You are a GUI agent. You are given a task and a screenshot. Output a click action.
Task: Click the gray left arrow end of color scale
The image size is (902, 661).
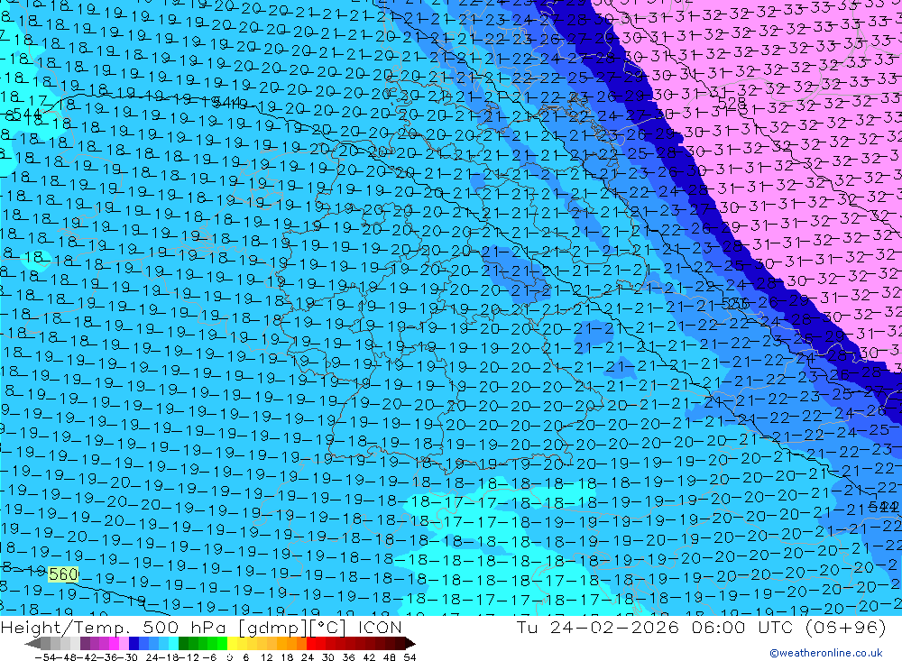coord(32,643)
